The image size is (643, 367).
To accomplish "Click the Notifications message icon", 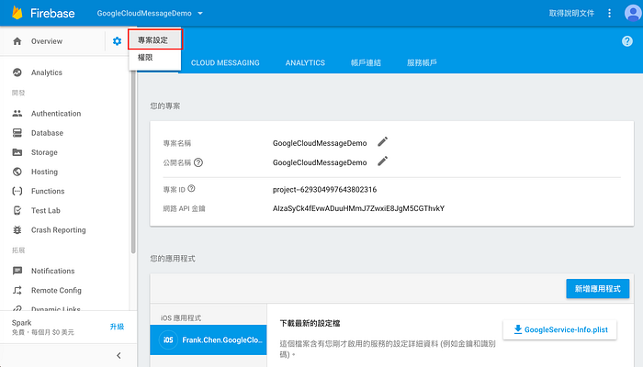I will [17, 271].
